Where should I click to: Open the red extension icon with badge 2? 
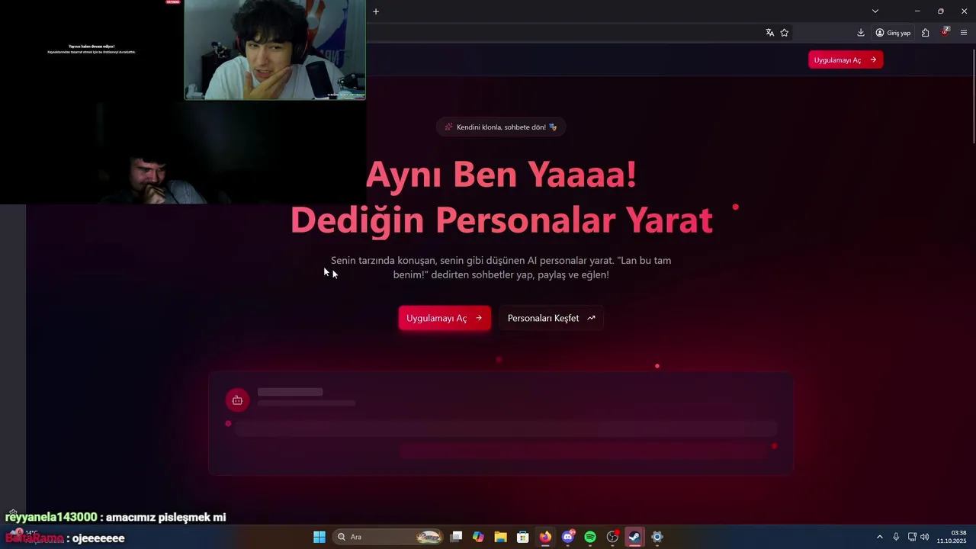(x=945, y=32)
